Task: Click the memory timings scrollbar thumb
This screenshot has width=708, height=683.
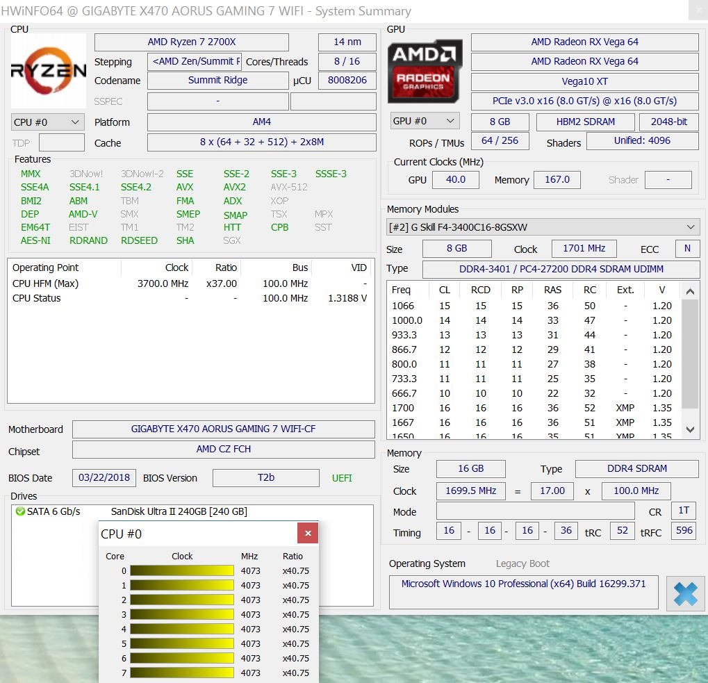Action: (690, 354)
